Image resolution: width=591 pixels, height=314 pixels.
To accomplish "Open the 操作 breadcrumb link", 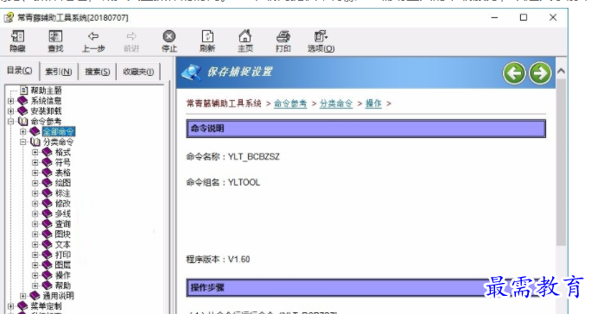I will [x=373, y=104].
